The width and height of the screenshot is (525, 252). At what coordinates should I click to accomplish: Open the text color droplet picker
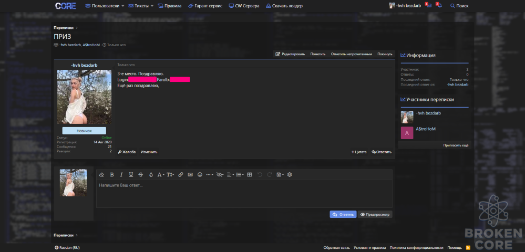[151, 174]
